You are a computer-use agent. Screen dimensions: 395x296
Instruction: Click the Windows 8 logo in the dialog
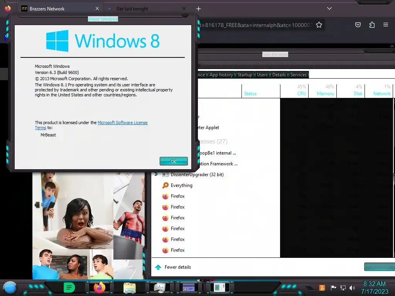(x=103, y=41)
